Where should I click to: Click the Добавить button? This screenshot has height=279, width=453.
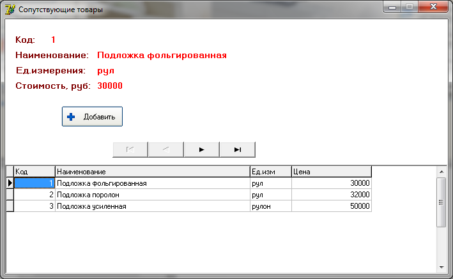click(x=92, y=116)
